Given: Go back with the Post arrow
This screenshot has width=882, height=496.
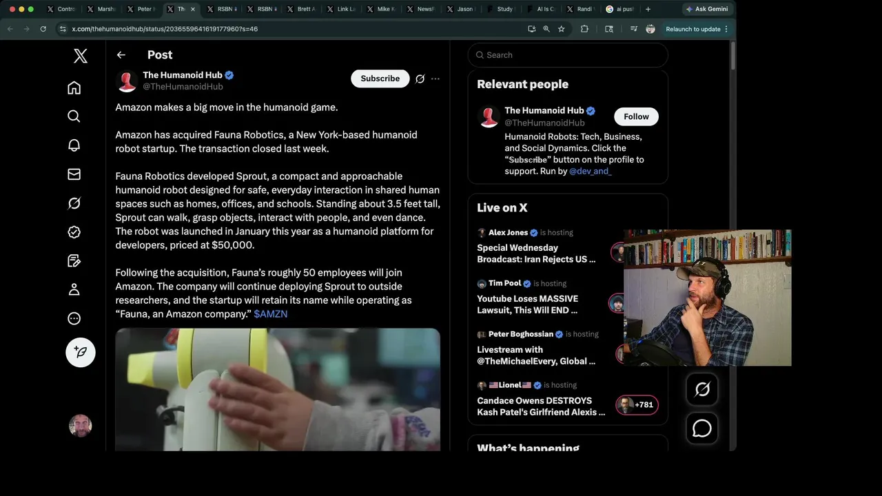Looking at the screenshot, I should click(121, 55).
